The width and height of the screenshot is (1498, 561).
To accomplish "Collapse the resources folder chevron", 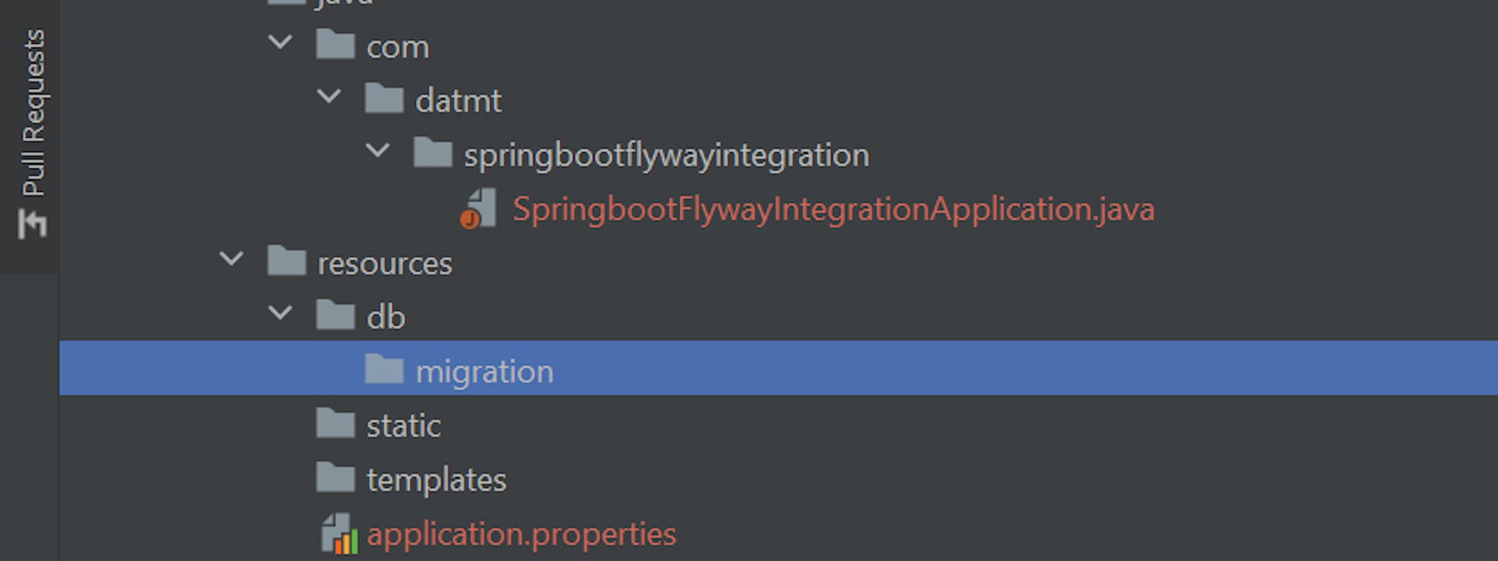I will click(232, 258).
